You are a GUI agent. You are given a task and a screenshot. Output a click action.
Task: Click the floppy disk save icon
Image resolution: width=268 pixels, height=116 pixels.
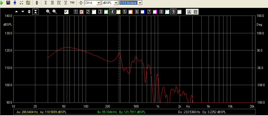8,3
